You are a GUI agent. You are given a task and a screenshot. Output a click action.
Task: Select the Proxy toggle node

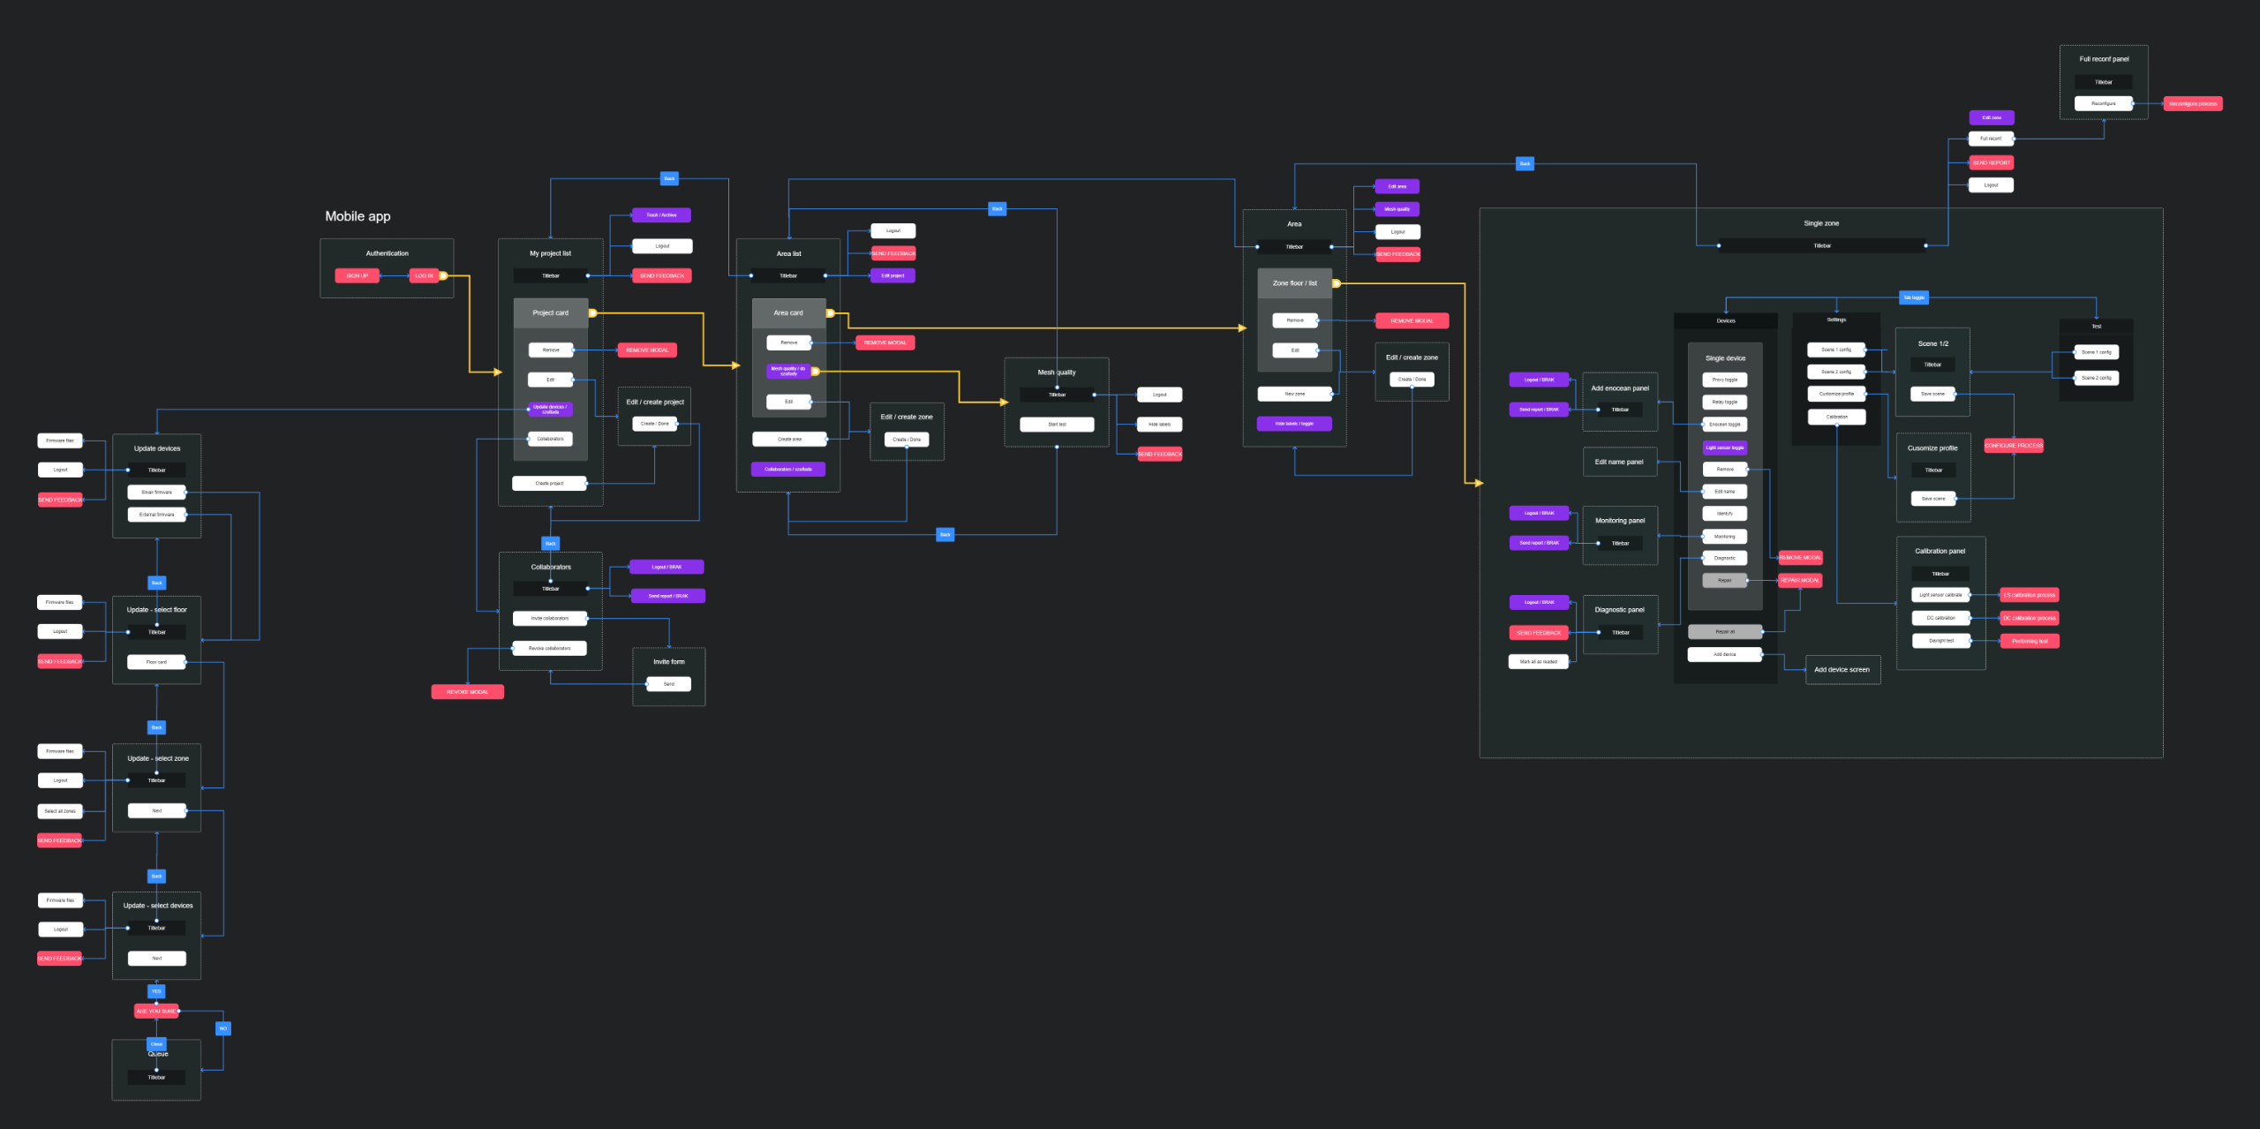pyautogui.click(x=1725, y=380)
